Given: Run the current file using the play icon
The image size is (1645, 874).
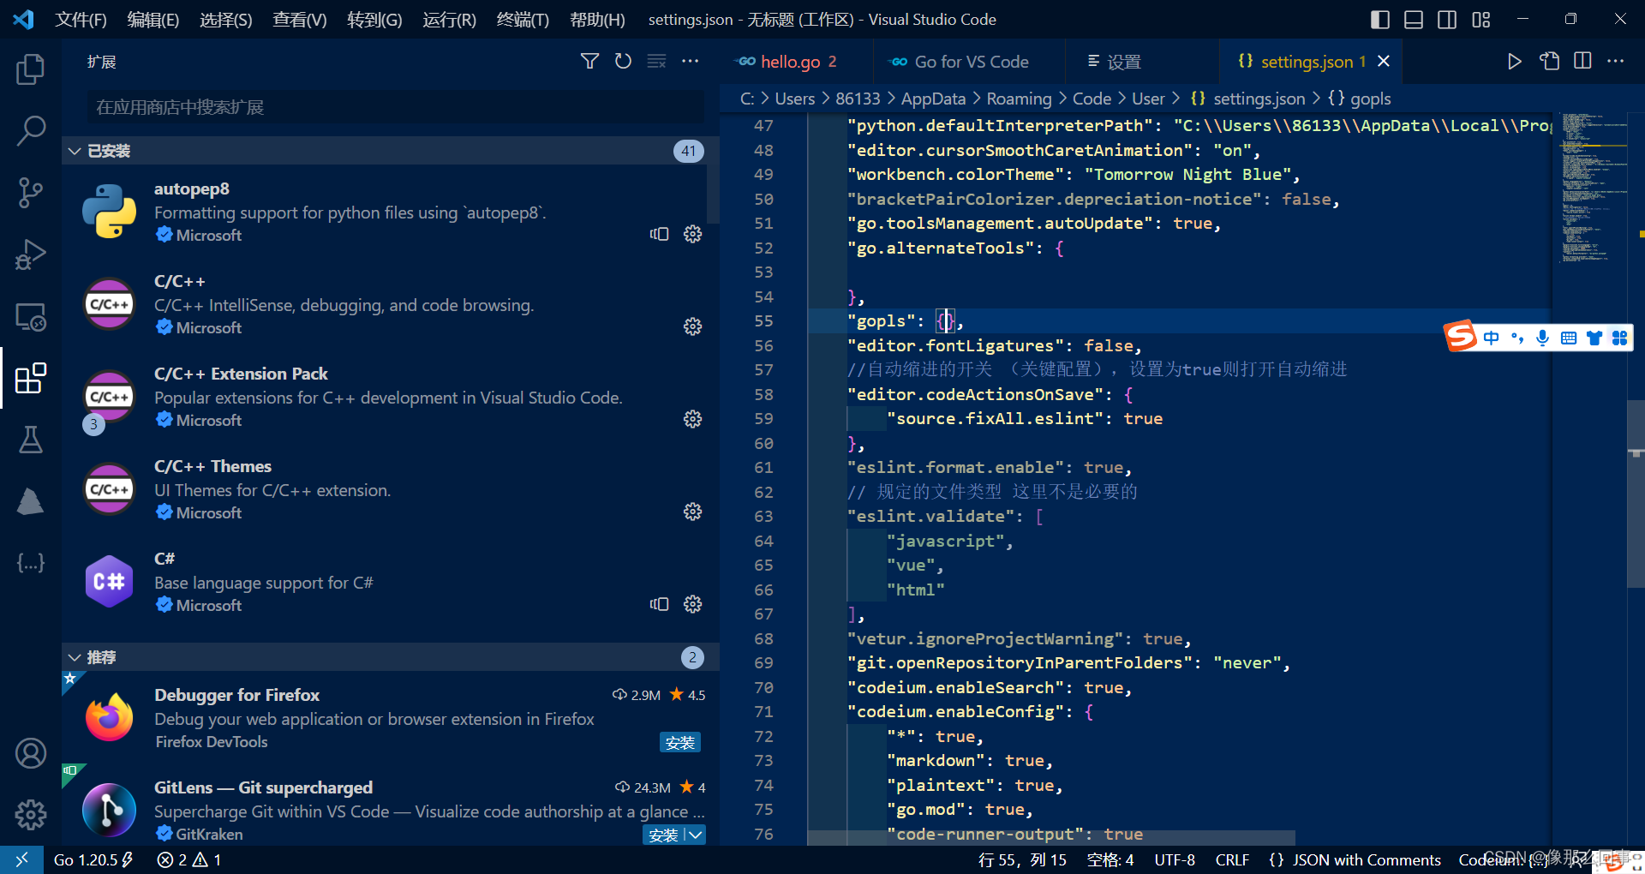Looking at the screenshot, I should [x=1515, y=61].
